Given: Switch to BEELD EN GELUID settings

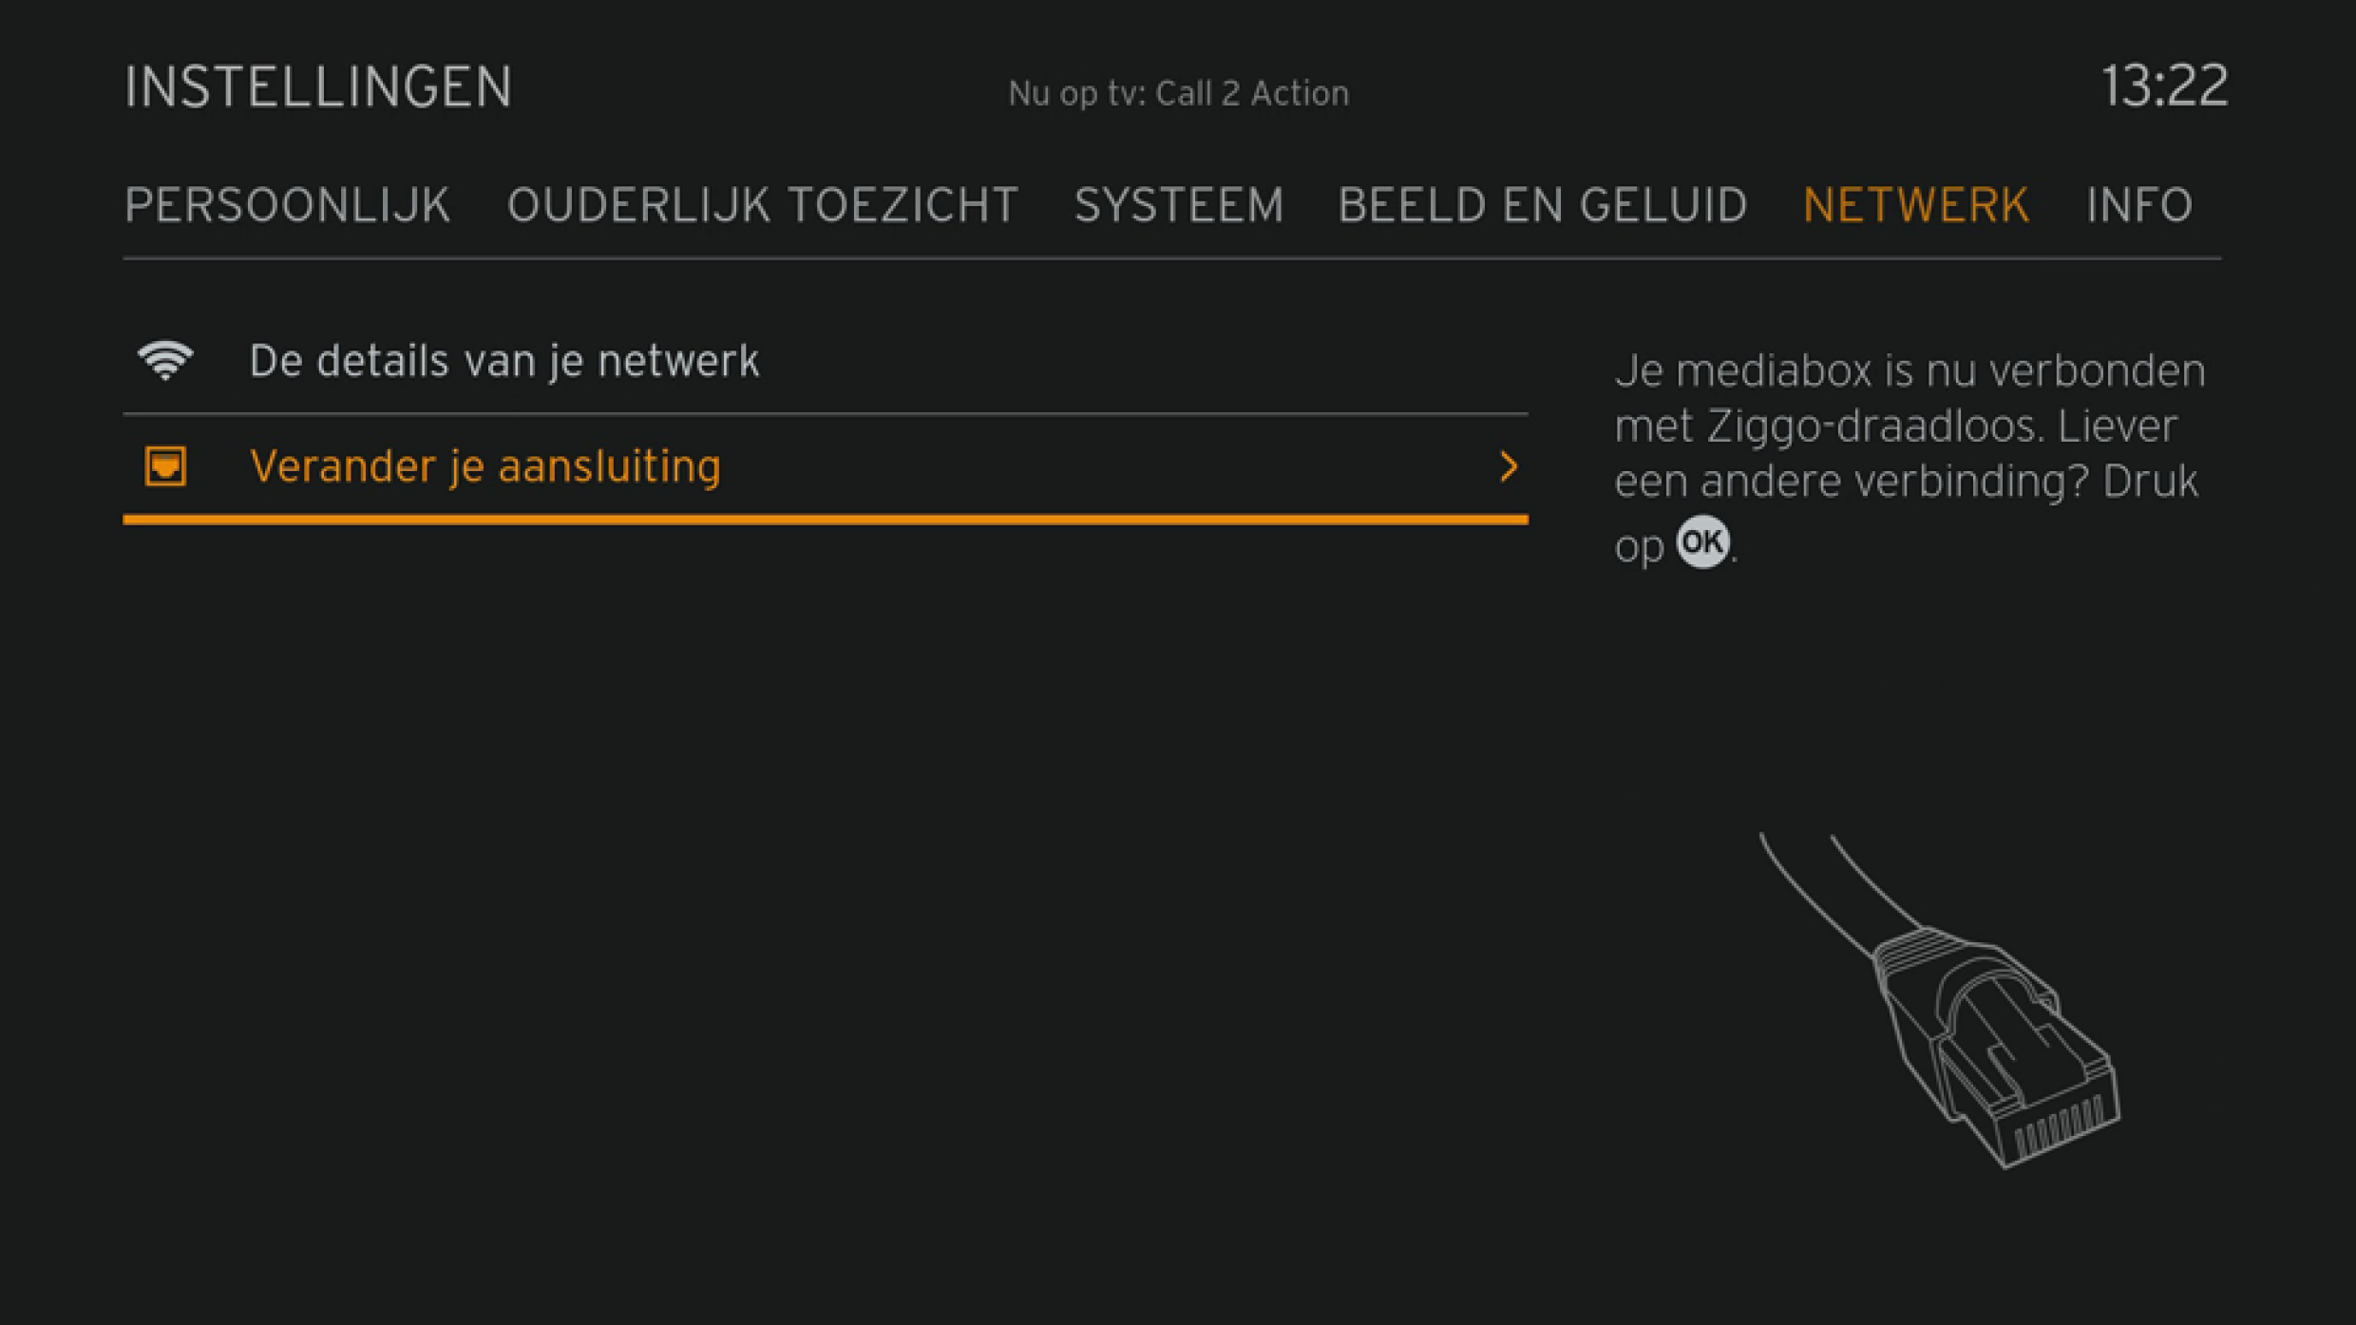Looking at the screenshot, I should [1542, 204].
